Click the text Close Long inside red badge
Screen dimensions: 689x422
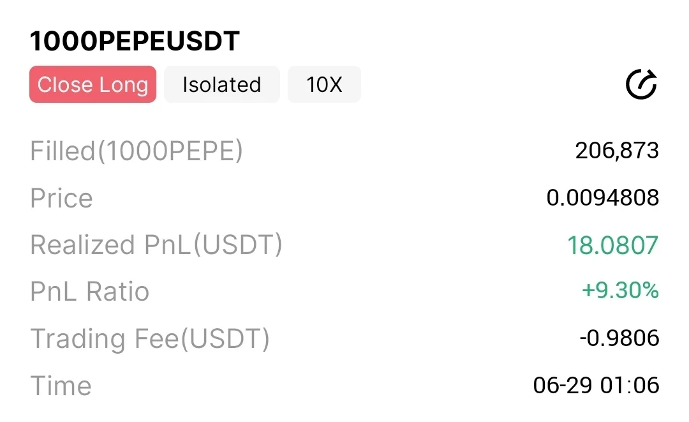pos(93,84)
